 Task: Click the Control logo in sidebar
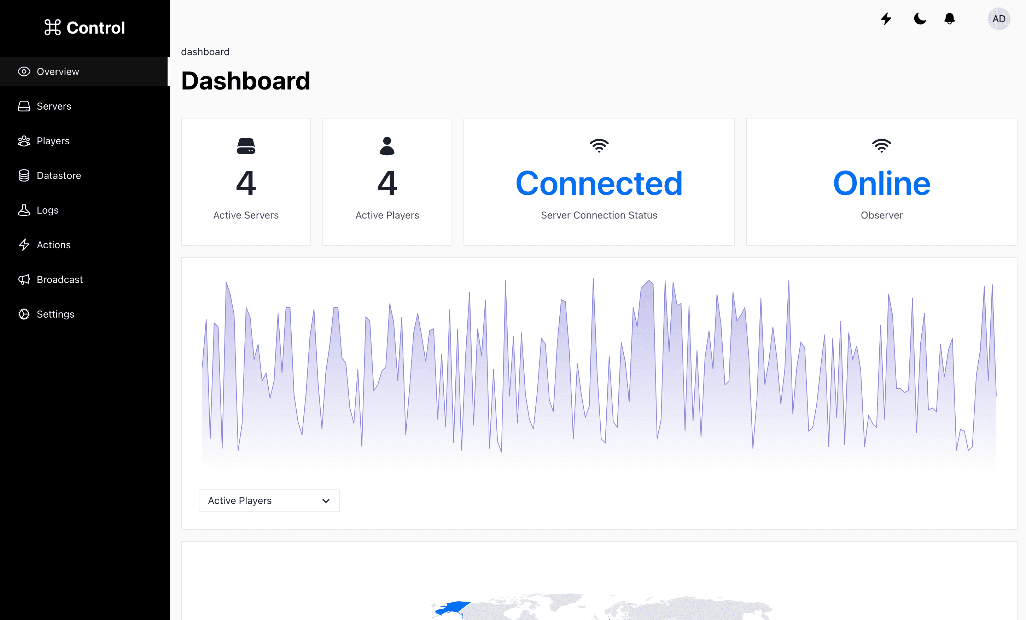(84, 28)
